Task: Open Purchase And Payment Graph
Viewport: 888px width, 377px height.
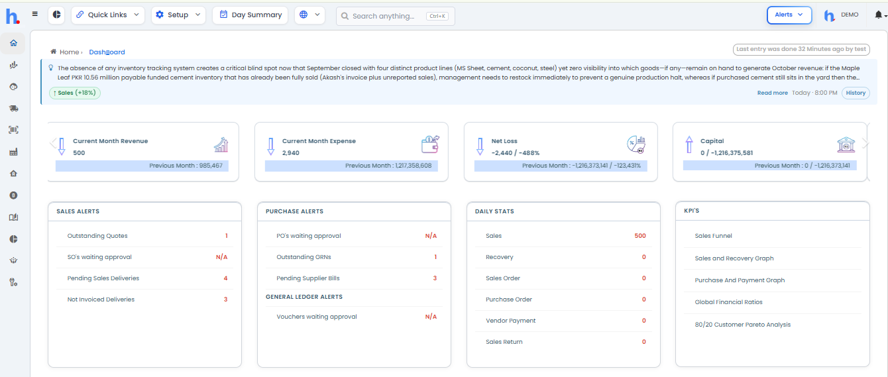Action: coord(740,280)
